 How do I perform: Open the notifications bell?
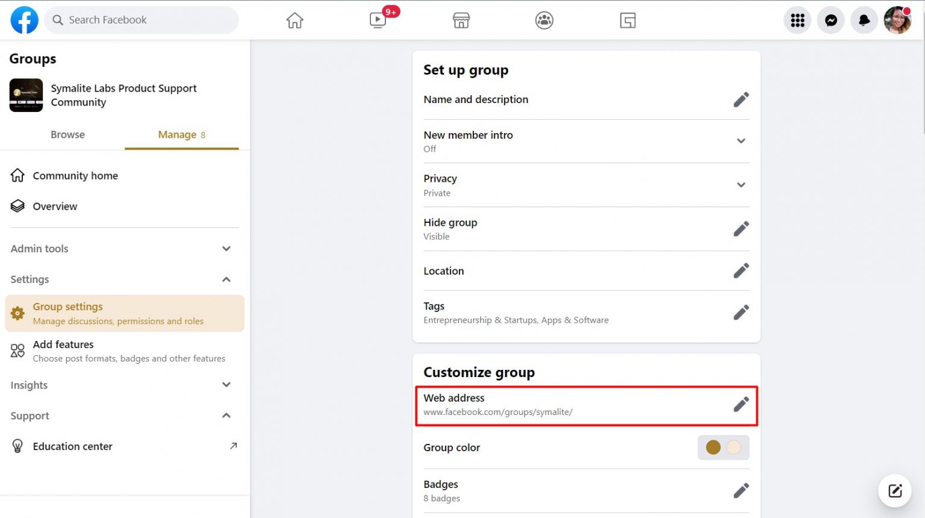[864, 20]
